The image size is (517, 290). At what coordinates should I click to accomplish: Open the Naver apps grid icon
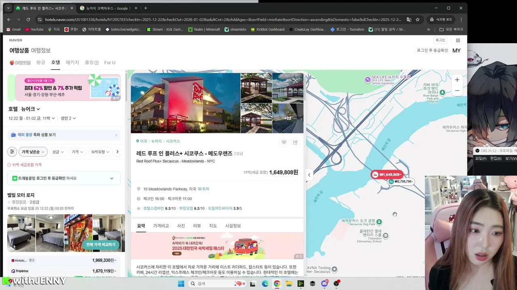[x=458, y=40]
